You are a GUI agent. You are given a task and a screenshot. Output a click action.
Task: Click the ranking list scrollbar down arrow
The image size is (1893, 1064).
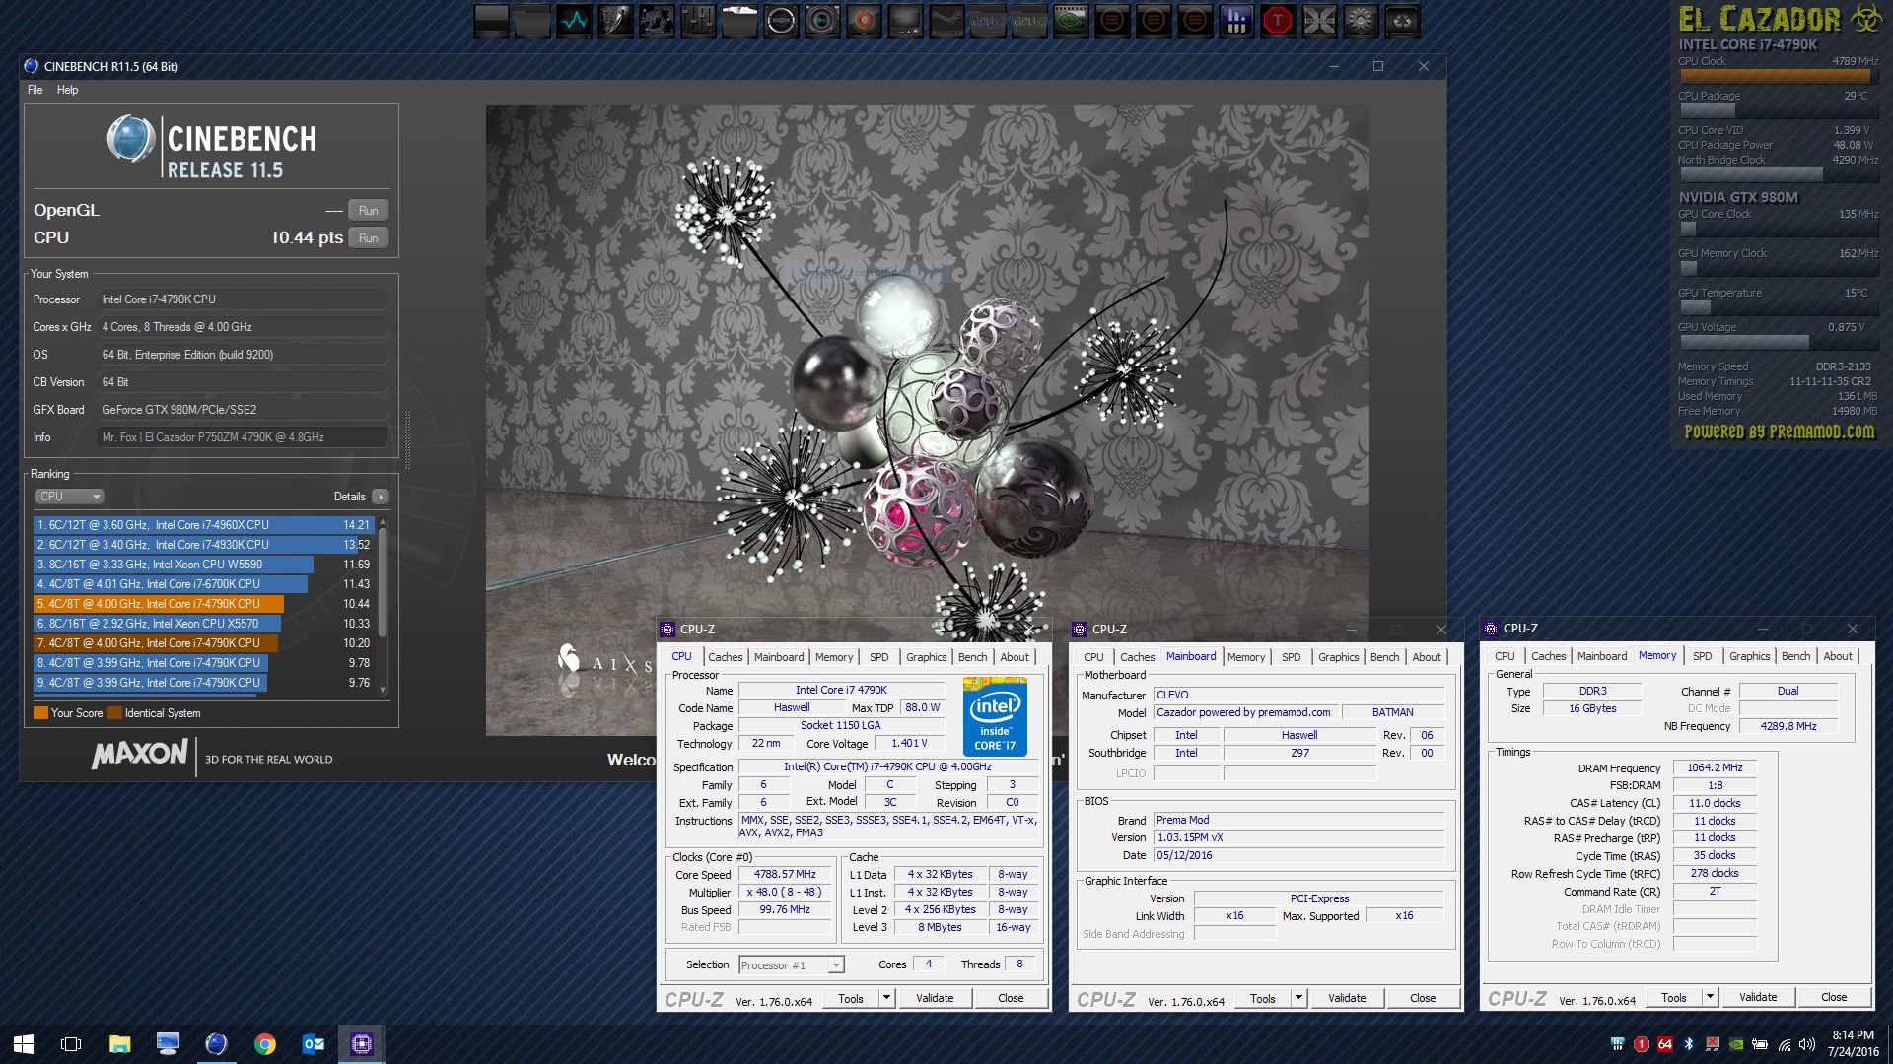(383, 691)
